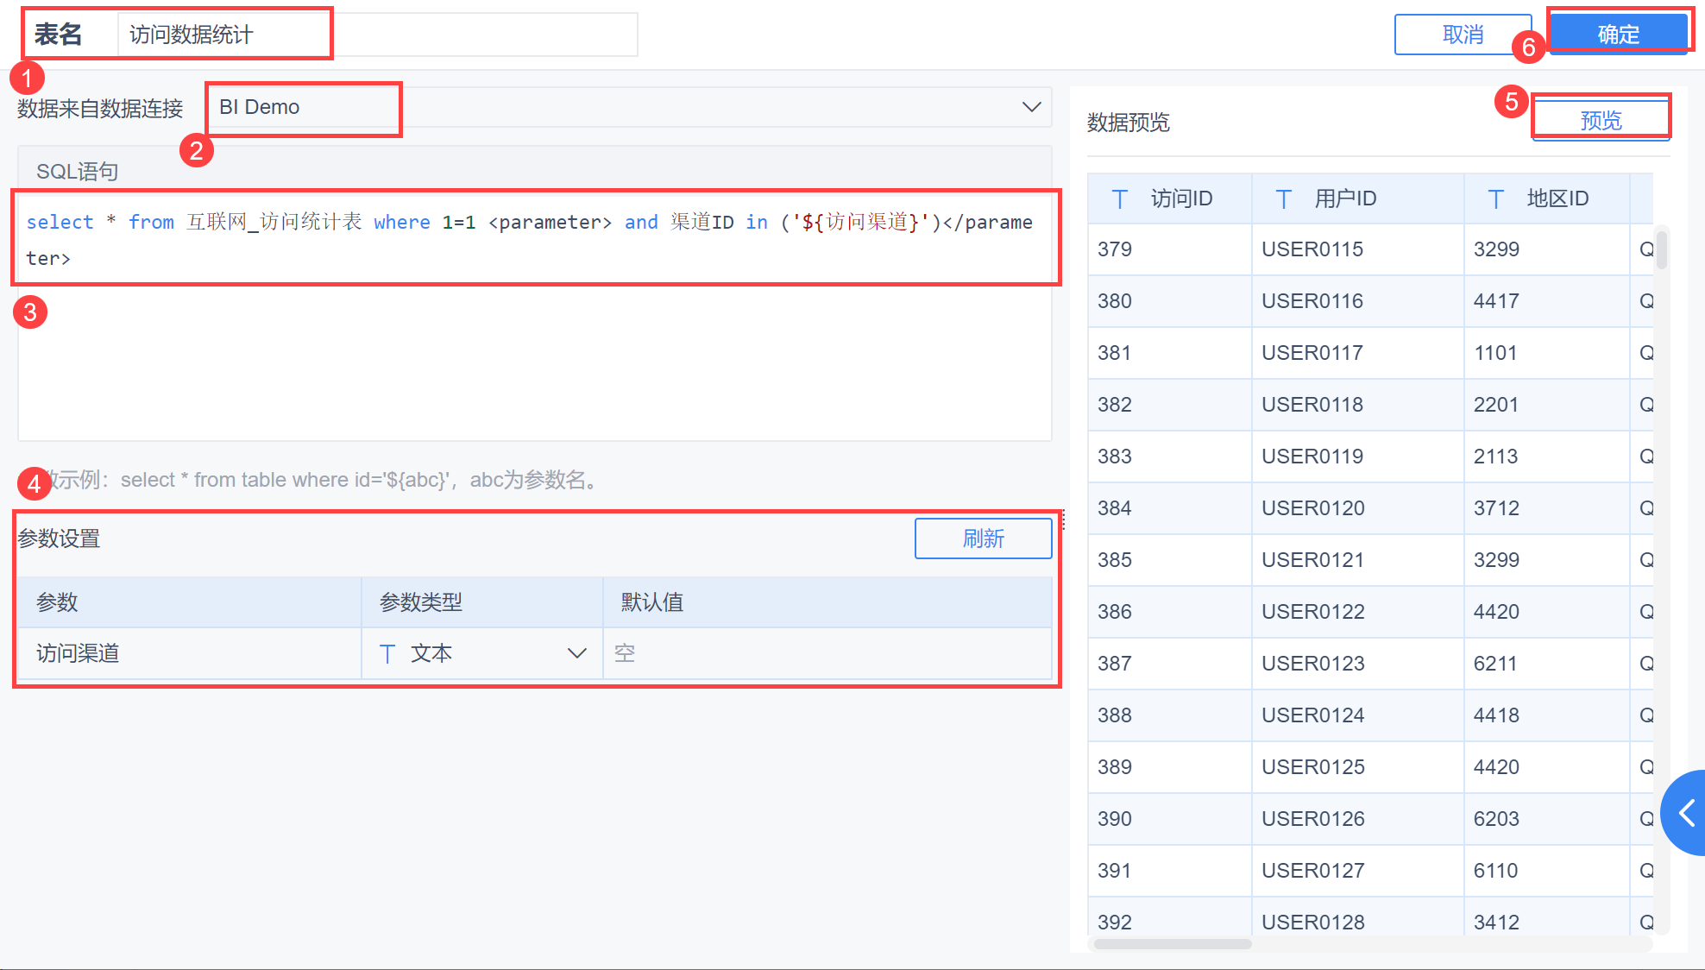Click the text type icon beside 地区ID
The width and height of the screenshot is (1705, 970).
(1495, 199)
